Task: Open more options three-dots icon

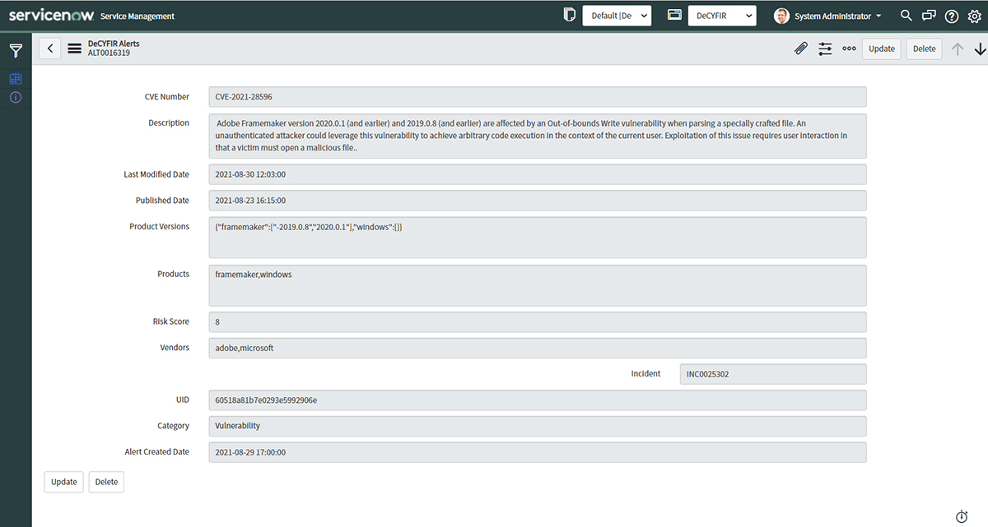Action: tap(849, 49)
